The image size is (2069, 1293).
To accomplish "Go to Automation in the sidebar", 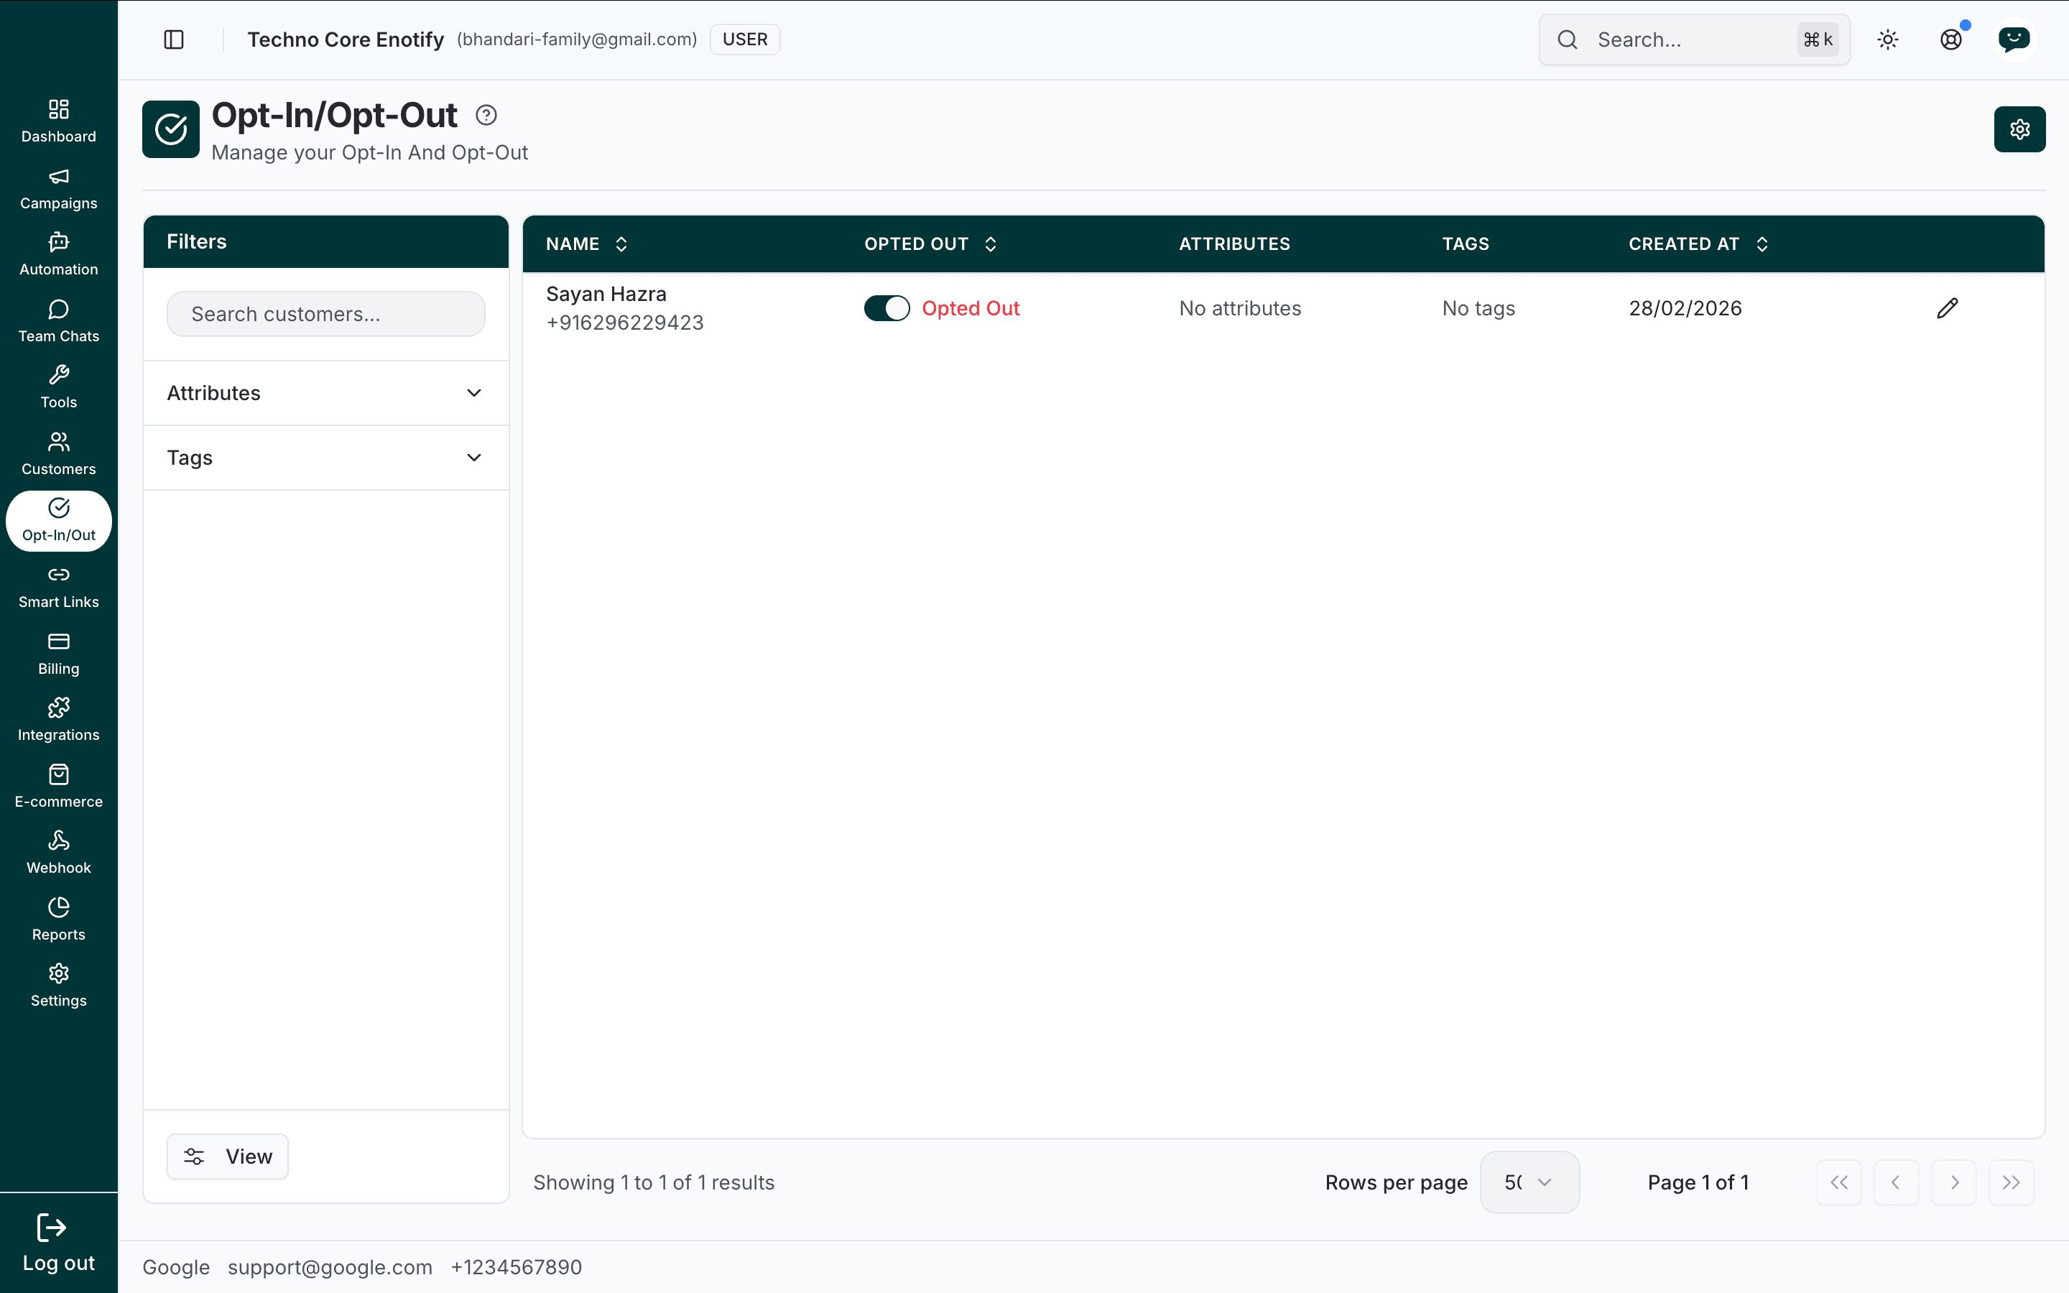I will (x=58, y=255).
